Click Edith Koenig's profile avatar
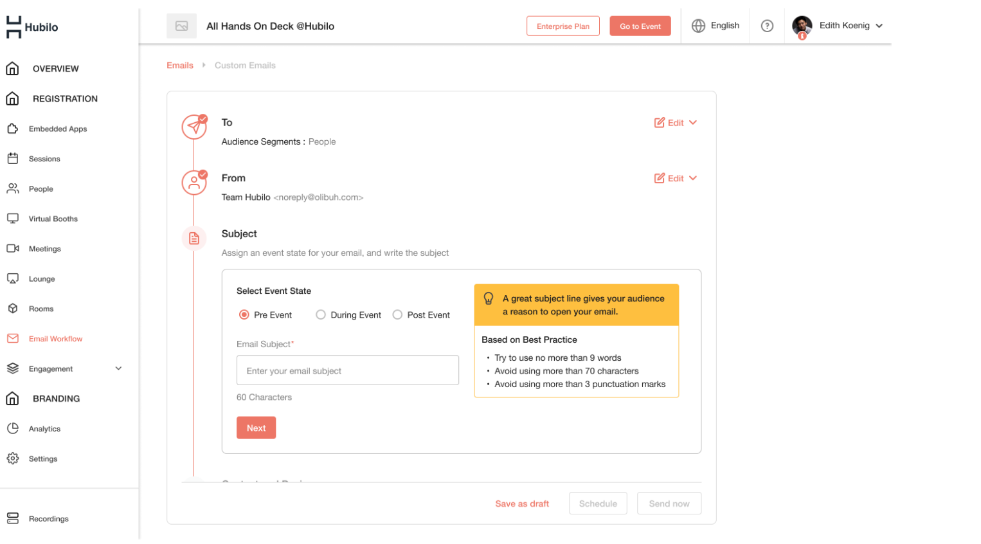 tap(802, 26)
